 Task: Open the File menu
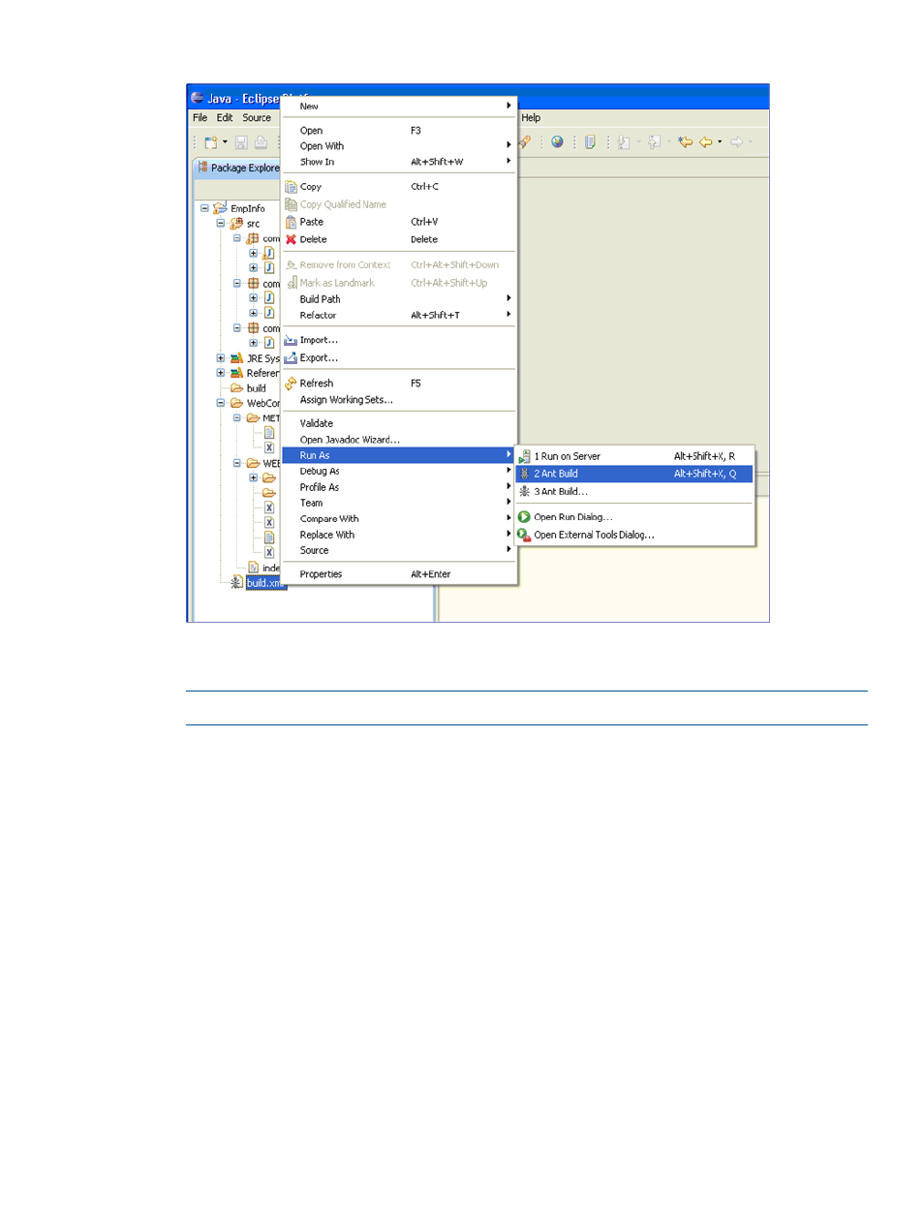(x=200, y=118)
